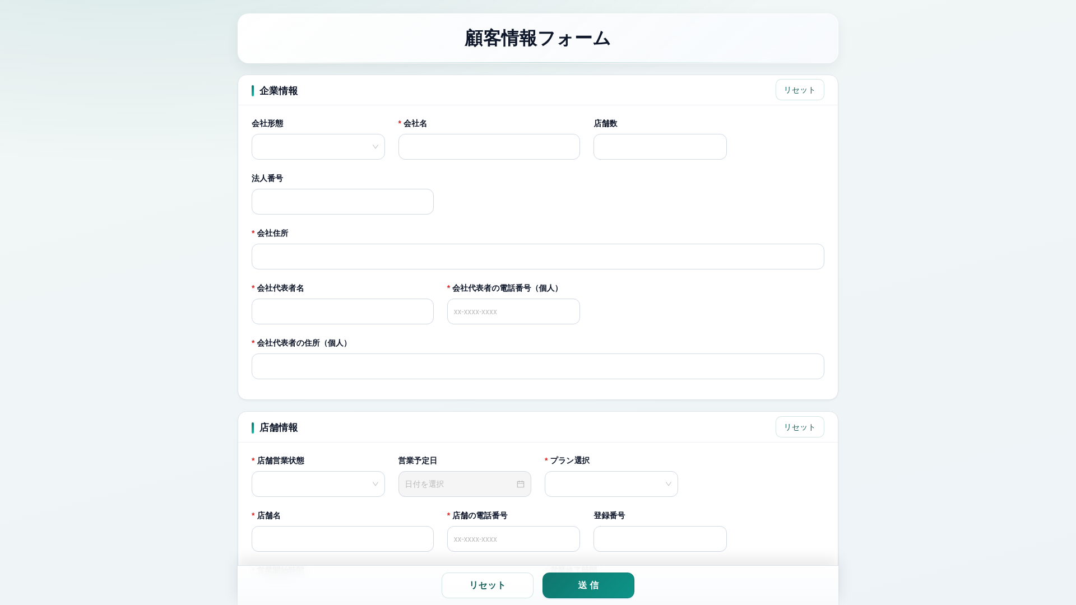
Task: Expand the 店舗営業状態 dropdown
Action: [x=318, y=484]
